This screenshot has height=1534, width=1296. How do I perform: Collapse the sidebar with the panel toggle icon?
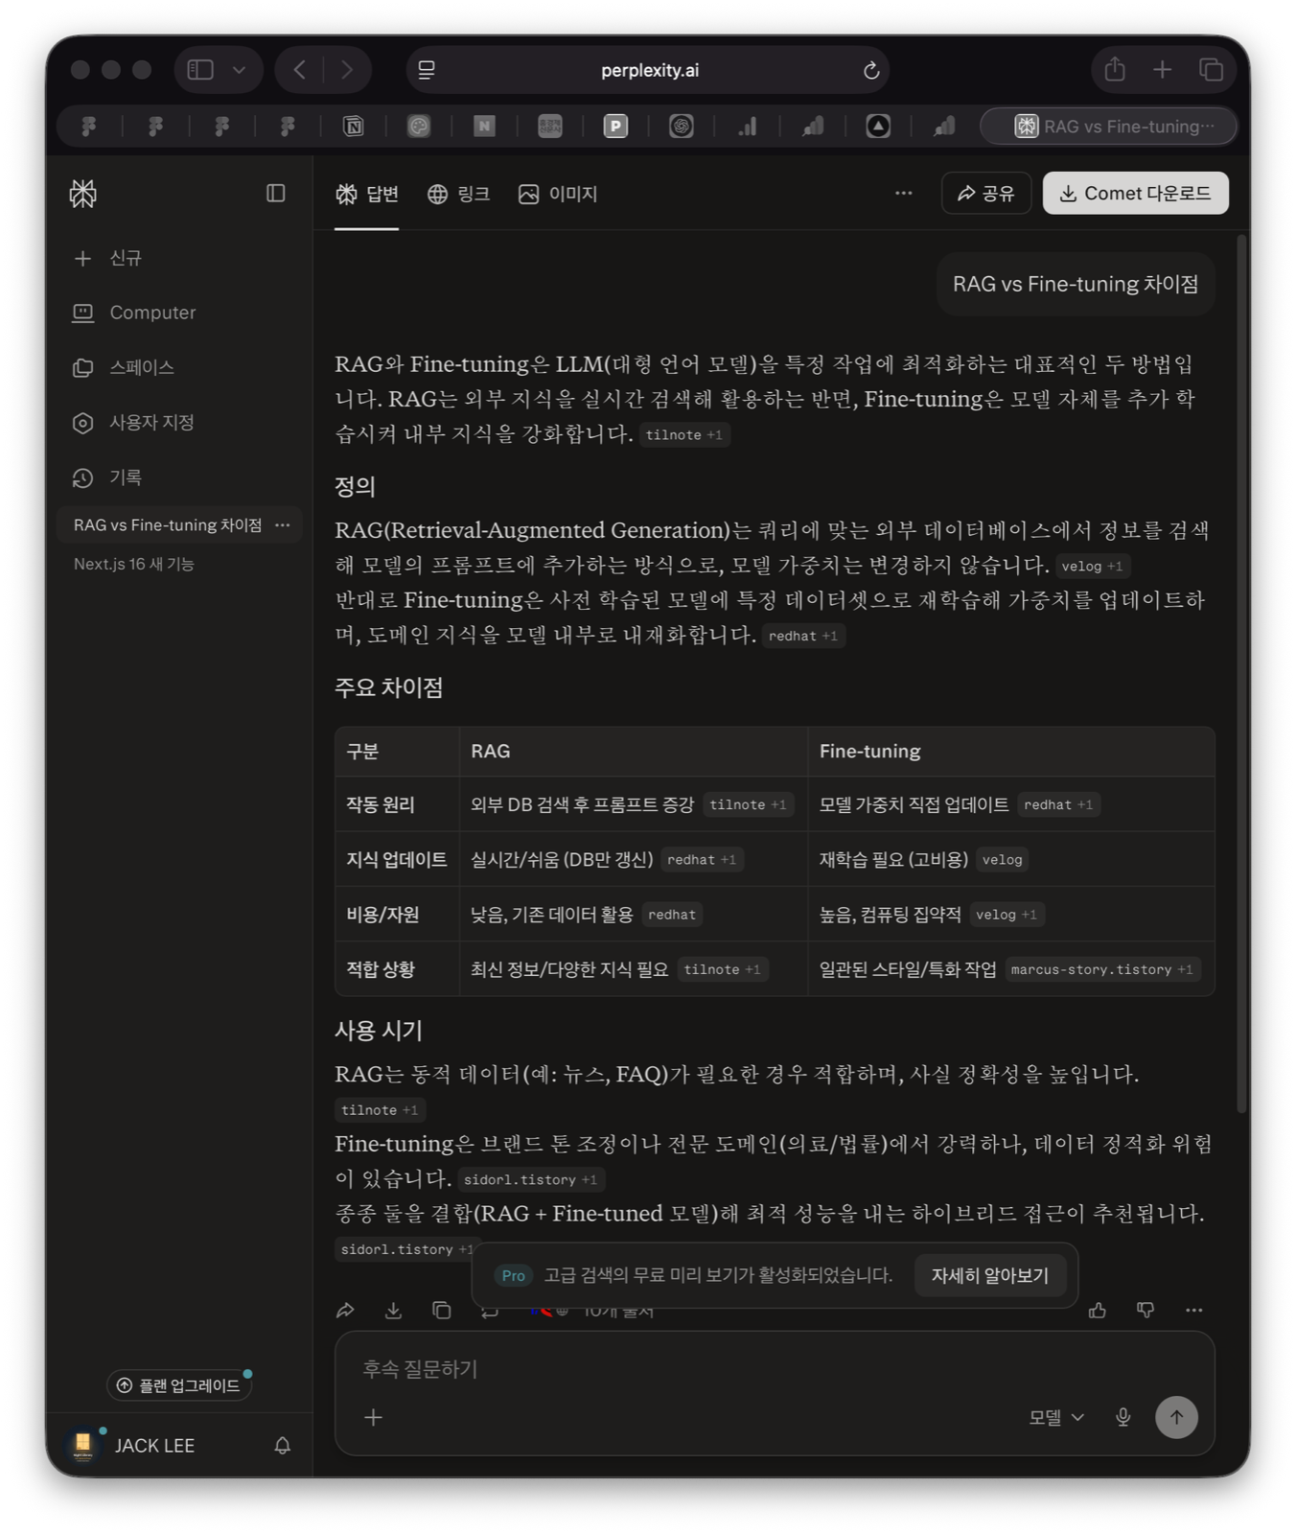(x=275, y=194)
